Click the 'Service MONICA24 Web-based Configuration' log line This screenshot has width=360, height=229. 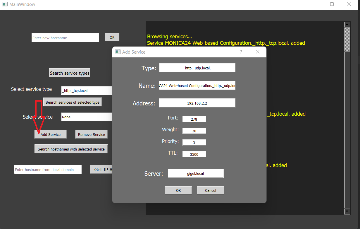coord(226,43)
